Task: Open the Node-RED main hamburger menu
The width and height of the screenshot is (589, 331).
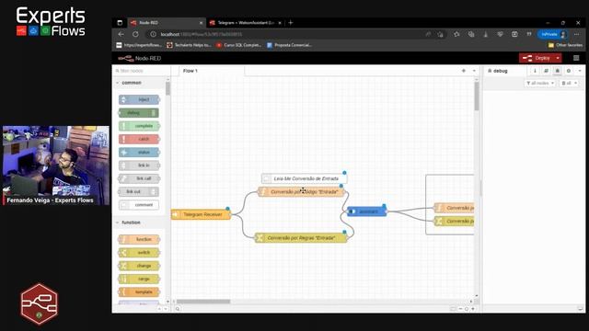Action: coord(576,58)
